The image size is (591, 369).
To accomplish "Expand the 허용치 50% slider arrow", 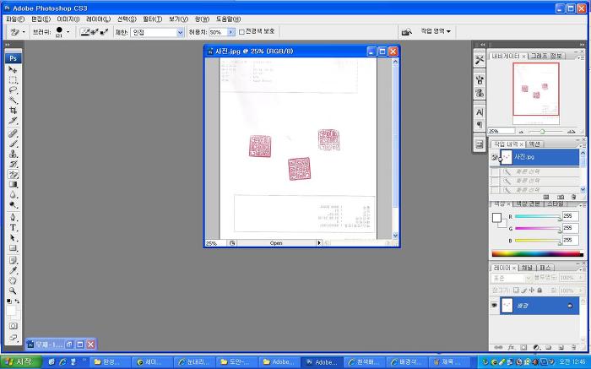I will click(x=230, y=32).
